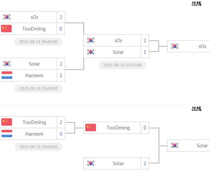Click the Chinese flag beside TooDming in first match
The width and height of the screenshot is (210, 171).
[x=6, y=29]
